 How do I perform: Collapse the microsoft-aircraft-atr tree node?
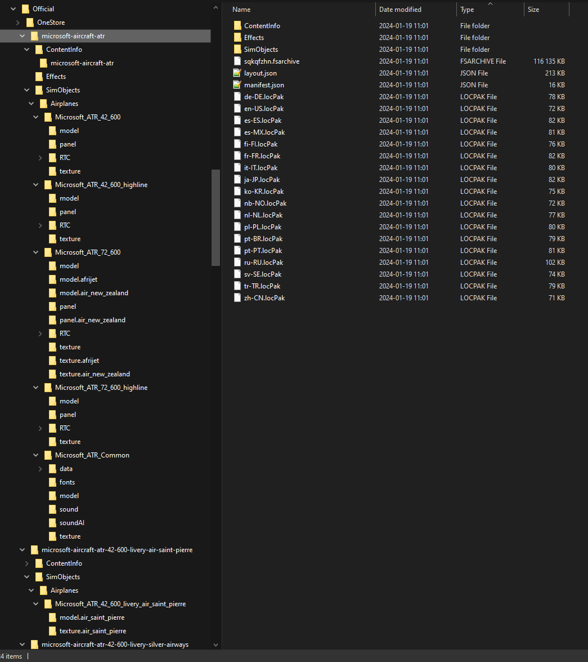coord(23,36)
